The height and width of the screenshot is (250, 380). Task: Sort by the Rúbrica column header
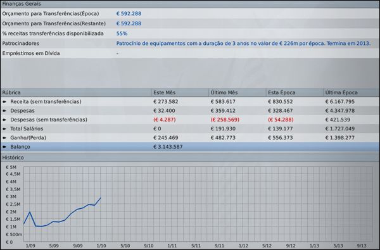coord(76,92)
